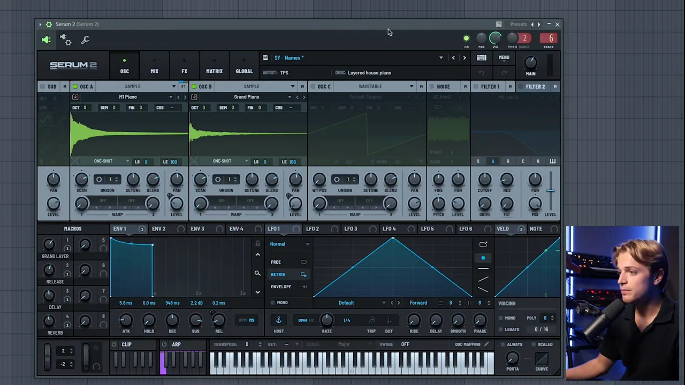Enable the Mono voicing checkbox
Viewport: 685px width, 385px height.
(x=501, y=318)
